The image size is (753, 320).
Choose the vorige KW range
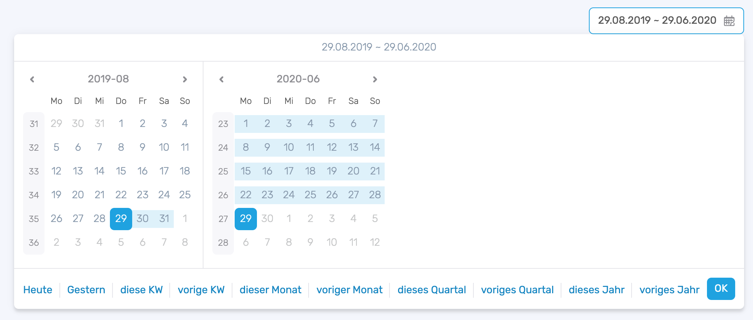coord(201,290)
